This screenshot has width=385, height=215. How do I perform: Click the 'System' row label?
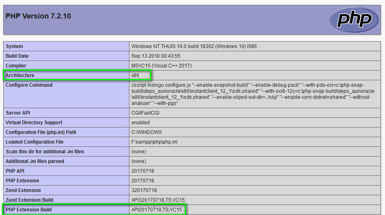click(14, 46)
